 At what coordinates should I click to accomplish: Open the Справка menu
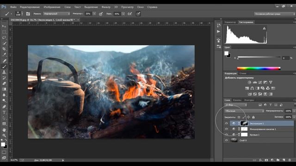tap(152, 7)
